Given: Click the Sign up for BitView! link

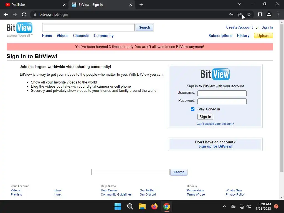Looking at the screenshot, I should click(x=215, y=146).
